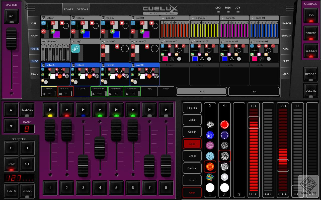
Task: Toggle the master B.O. blackout button
Action: pyautogui.click(x=12, y=17)
